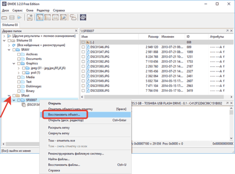Click the (DSC0134 file stack icon in tree
Screen dimensions: 235x174
pos(23,105)
